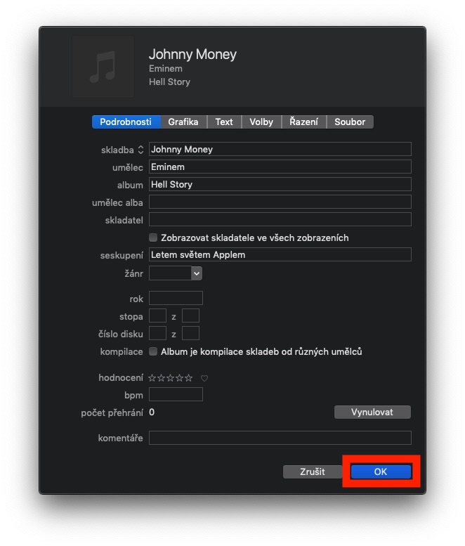Viewport: 465px width, 546px height.
Task: Open the žánr dropdown arrow
Action: 197,273
